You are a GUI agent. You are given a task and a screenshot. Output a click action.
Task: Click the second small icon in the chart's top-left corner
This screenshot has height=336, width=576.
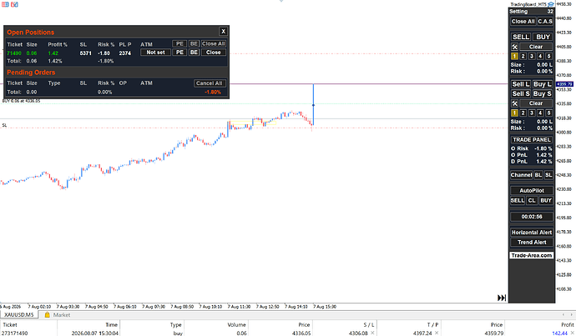14,4
